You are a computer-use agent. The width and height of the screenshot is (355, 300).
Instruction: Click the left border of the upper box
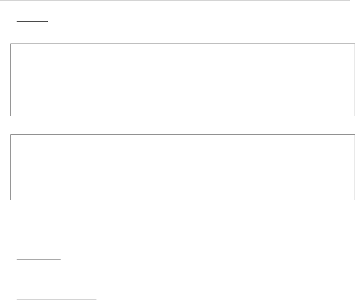coord(11,80)
